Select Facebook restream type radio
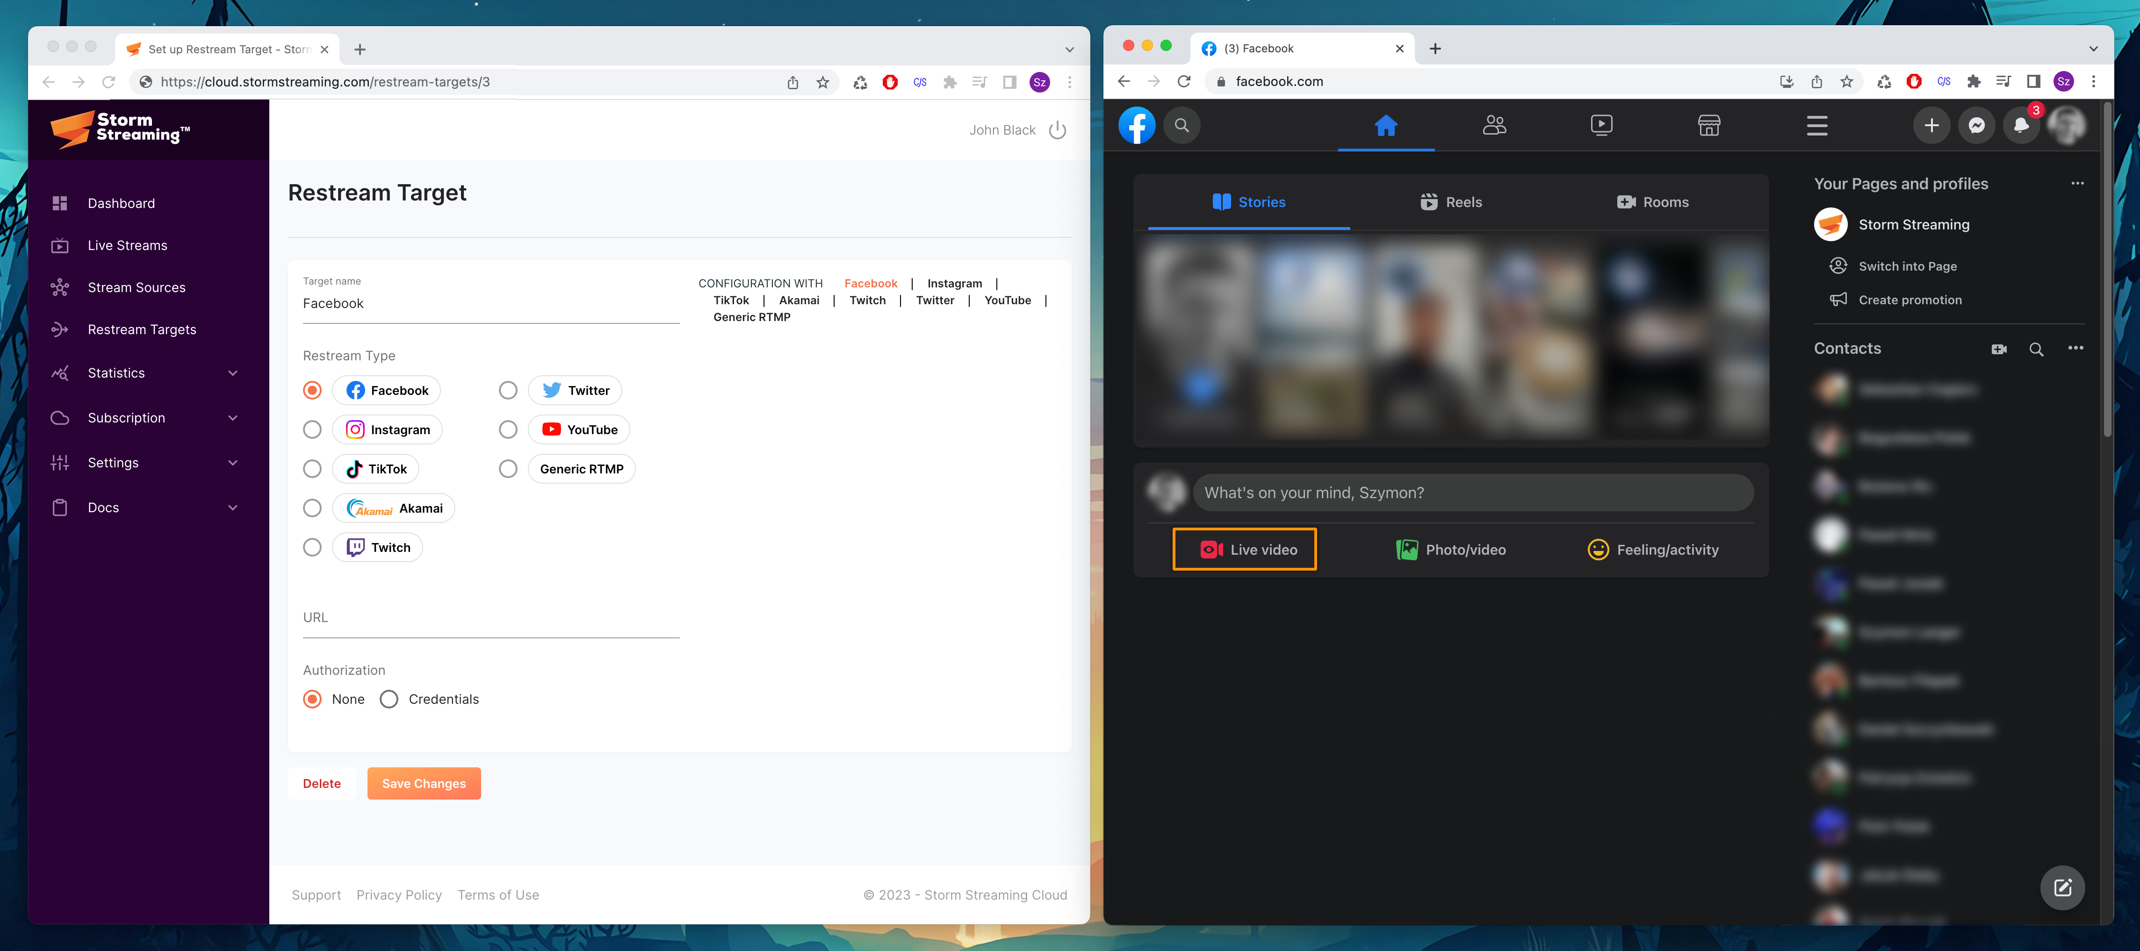Image resolution: width=2140 pixels, height=951 pixels. (312, 390)
